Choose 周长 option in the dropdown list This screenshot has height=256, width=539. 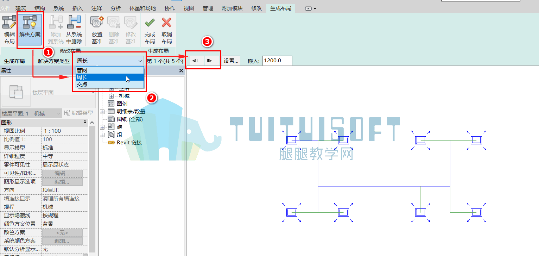click(110, 77)
